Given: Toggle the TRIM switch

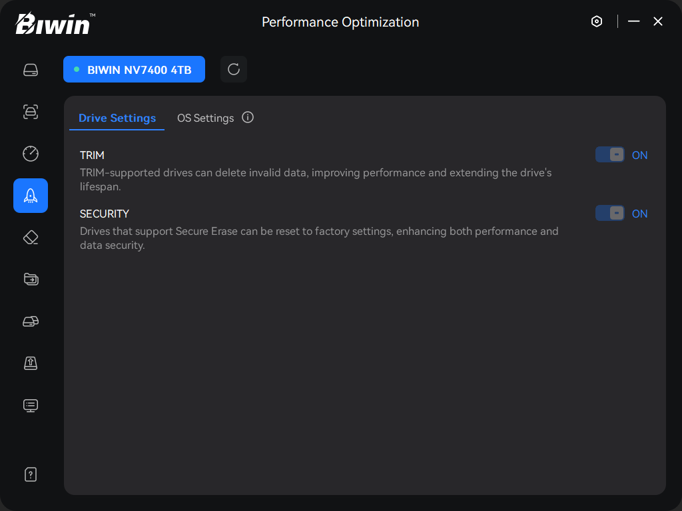Looking at the screenshot, I should tap(610, 155).
